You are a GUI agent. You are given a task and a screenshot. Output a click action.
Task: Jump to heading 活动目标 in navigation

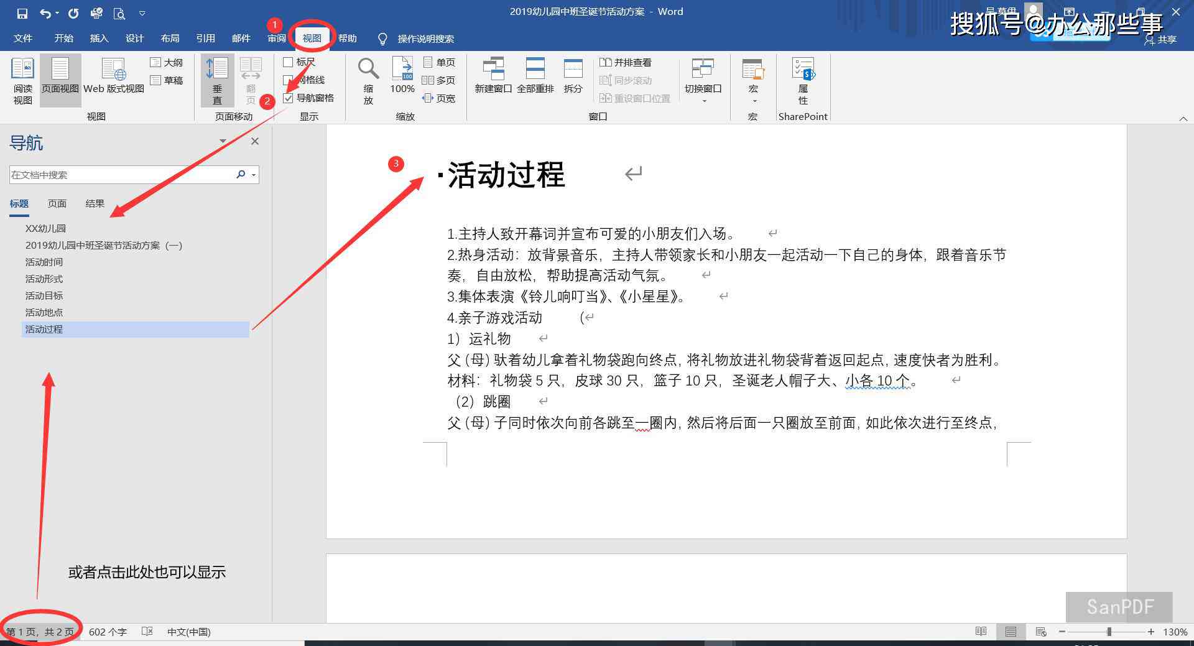point(44,296)
